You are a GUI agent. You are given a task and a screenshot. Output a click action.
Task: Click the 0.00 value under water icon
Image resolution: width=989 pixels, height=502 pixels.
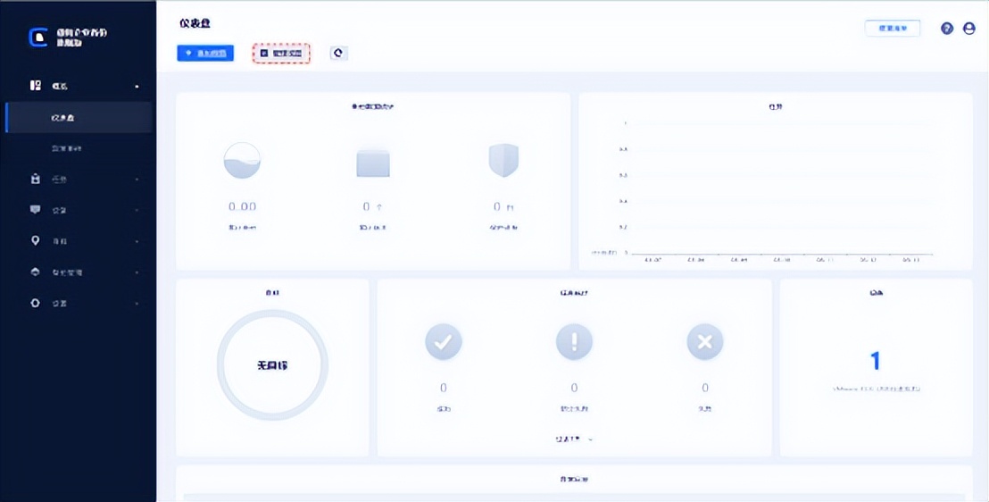(x=242, y=206)
